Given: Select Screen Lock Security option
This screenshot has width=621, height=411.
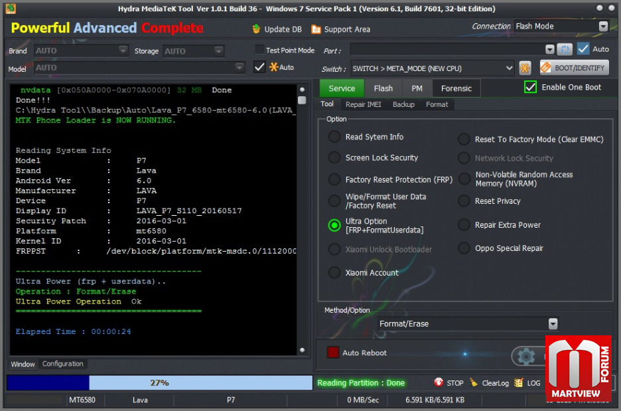Looking at the screenshot, I should tap(334, 158).
